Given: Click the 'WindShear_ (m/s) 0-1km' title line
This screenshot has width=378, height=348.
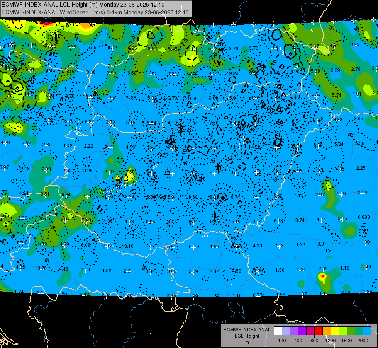Looking at the screenshot, I should tap(95, 12).
